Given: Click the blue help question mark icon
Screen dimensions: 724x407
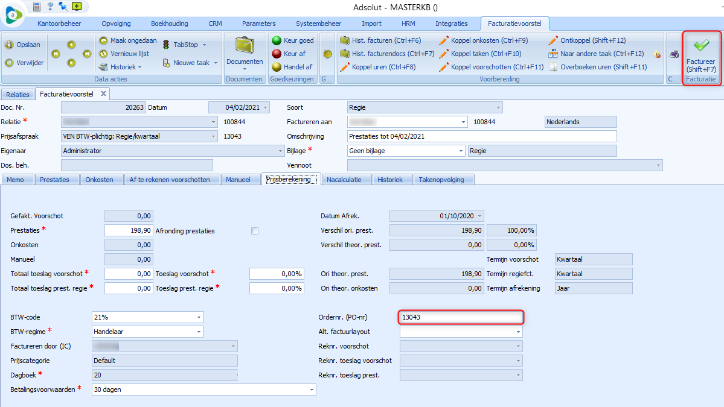Looking at the screenshot, I should coord(50,6).
